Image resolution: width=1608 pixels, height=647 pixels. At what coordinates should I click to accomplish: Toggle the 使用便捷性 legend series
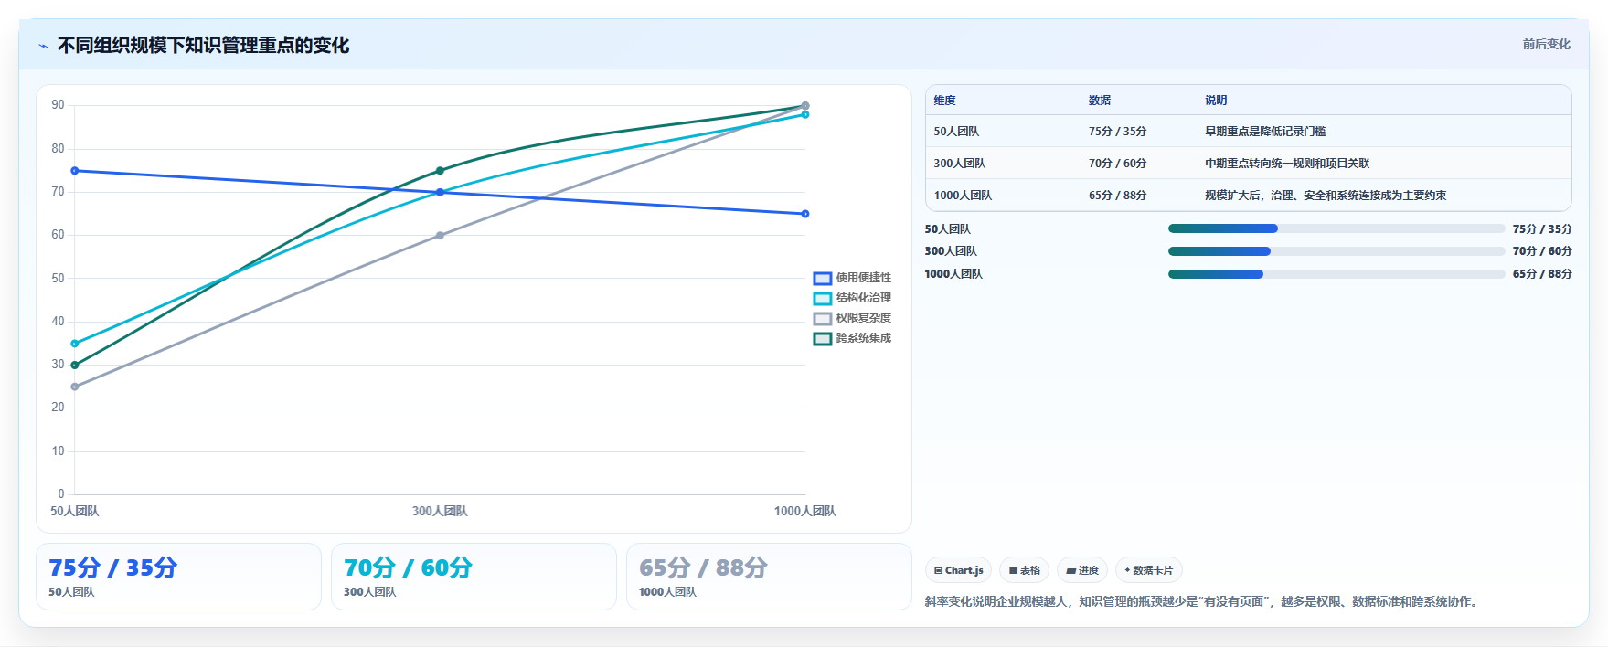click(852, 278)
